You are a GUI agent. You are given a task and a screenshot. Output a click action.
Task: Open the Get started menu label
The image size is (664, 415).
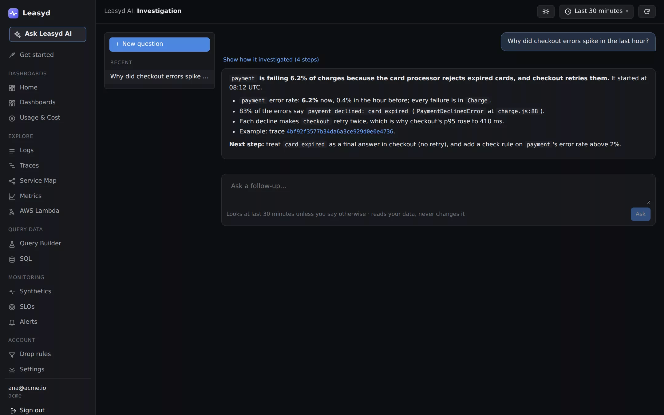[37, 55]
